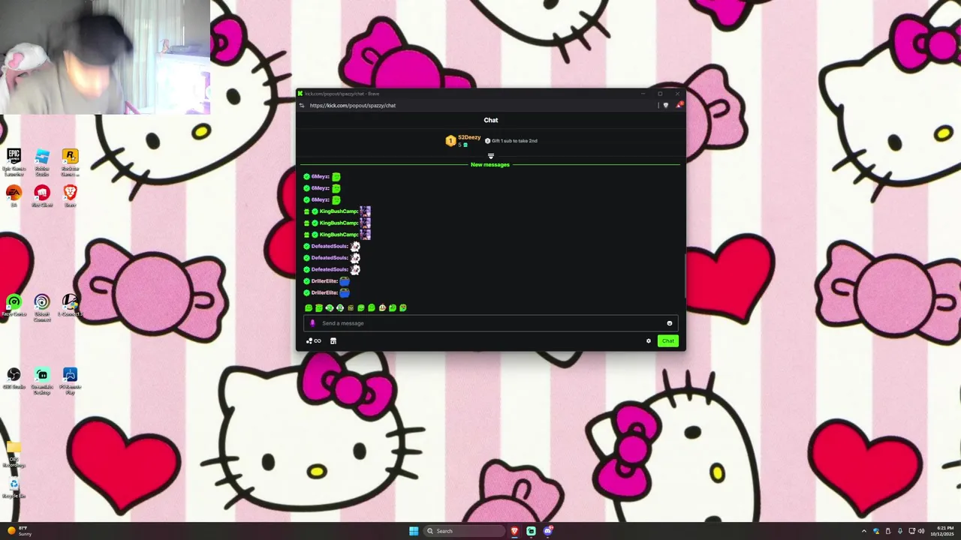Click the New messages divider label
Image resolution: width=961 pixels, height=540 pixels.
tap(490, 165)
